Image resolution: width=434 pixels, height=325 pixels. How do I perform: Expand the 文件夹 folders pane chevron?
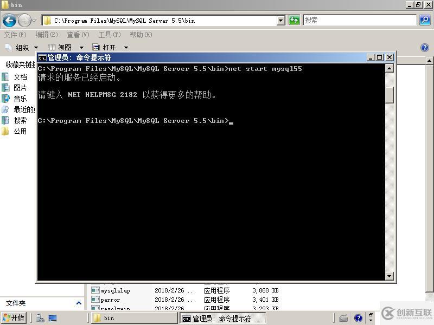point(79,303)
